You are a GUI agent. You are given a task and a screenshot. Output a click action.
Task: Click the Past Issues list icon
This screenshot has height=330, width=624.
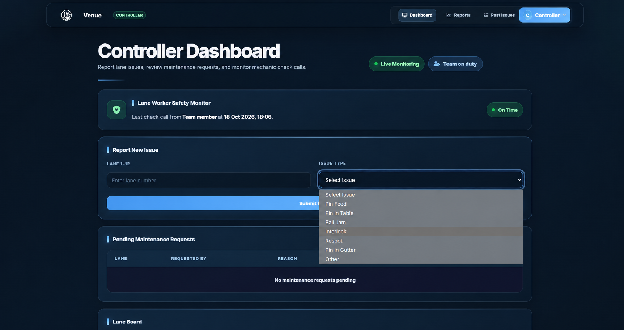(486, 15)
